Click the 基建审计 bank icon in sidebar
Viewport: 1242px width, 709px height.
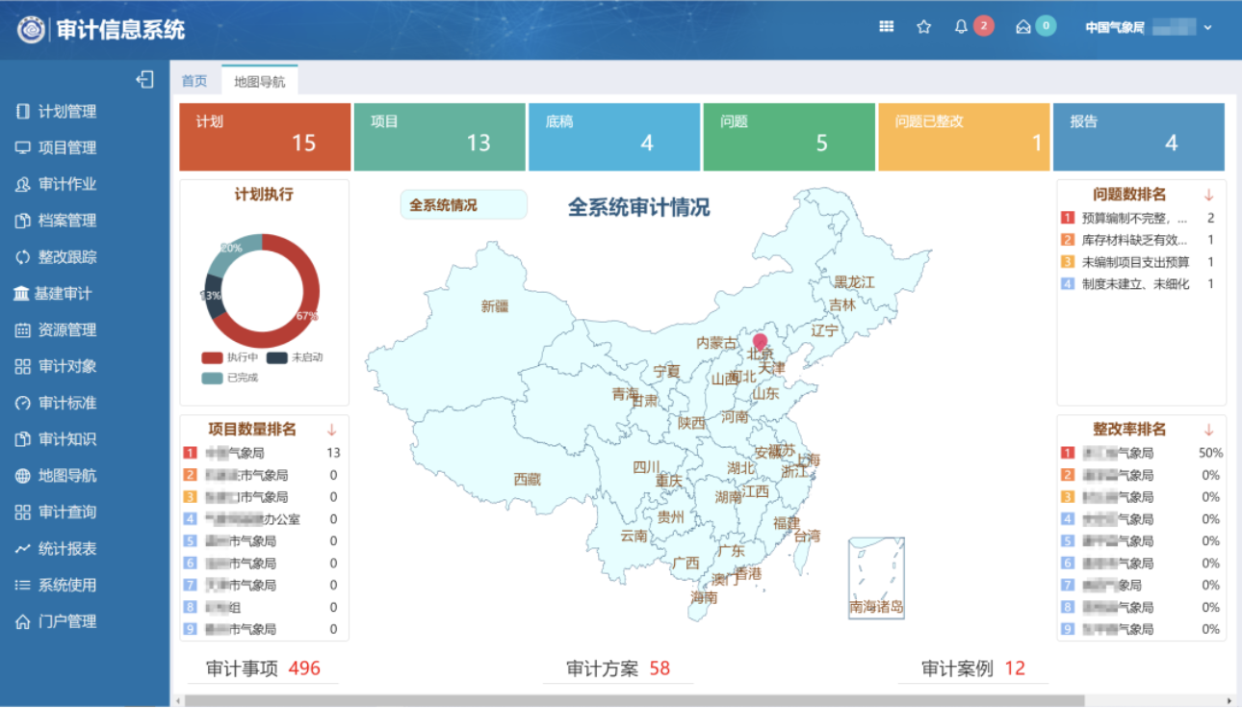21,294
